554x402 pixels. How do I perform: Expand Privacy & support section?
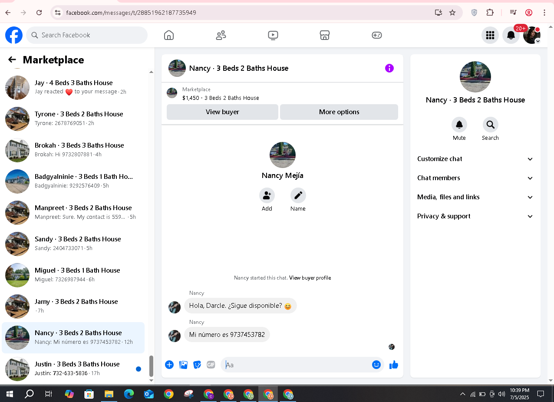475,216
